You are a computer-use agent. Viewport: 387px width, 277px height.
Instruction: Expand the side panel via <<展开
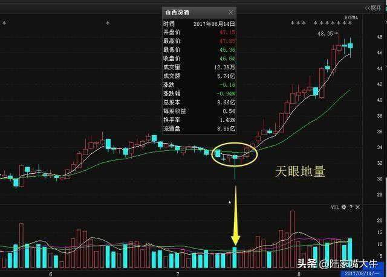(x=372, y=8)
